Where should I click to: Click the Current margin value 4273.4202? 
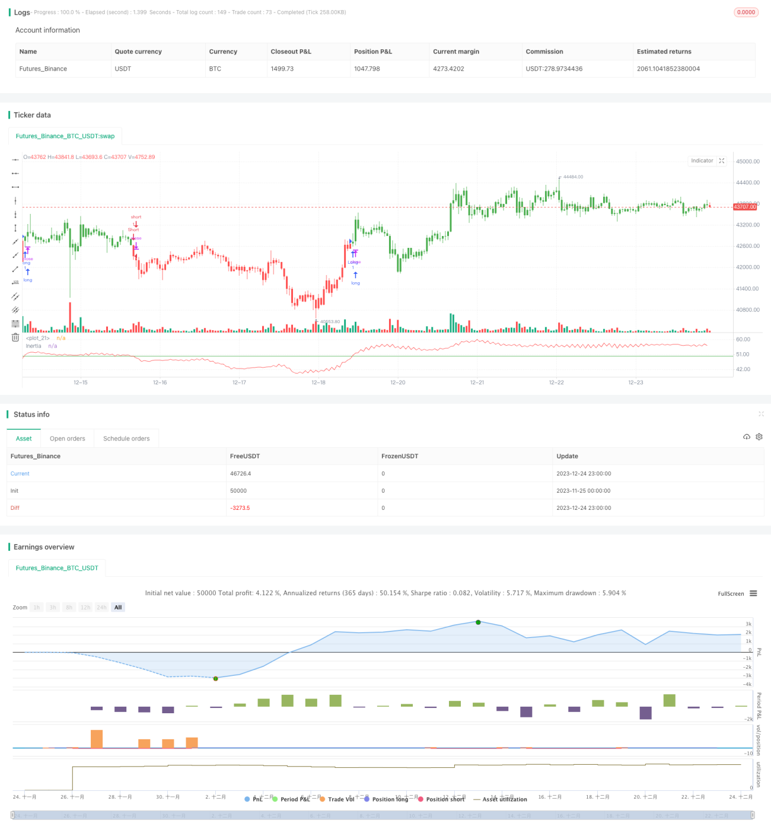(x=448, y=69)
